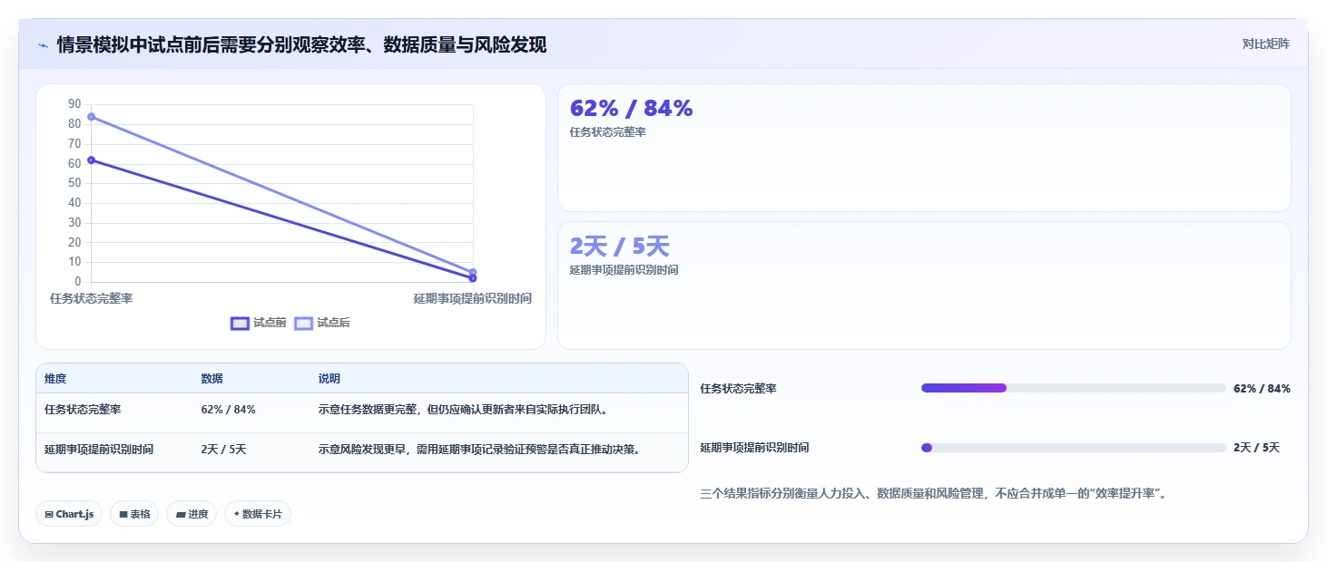Click the 维度 column header
1327x562 pixels.
pyautogui.click(x=55, y=379)
